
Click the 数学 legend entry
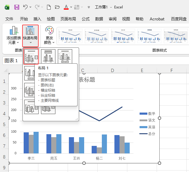coord(147,113)
